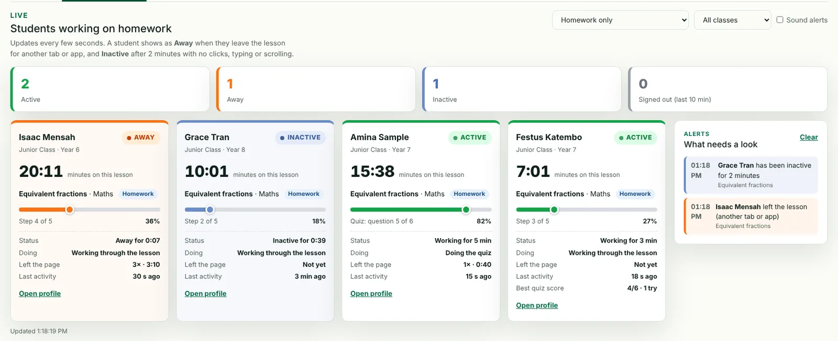
Task: Click the Signed out summary card
Action: [727, 89]
